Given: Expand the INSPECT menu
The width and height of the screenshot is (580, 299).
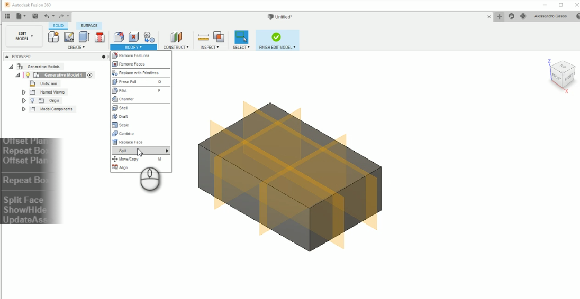Looking at the screenshot, I should tap(210, 47).
